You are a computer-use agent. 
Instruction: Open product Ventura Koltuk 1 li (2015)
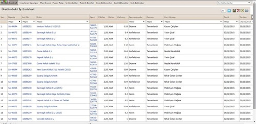(x=49, y=26)
